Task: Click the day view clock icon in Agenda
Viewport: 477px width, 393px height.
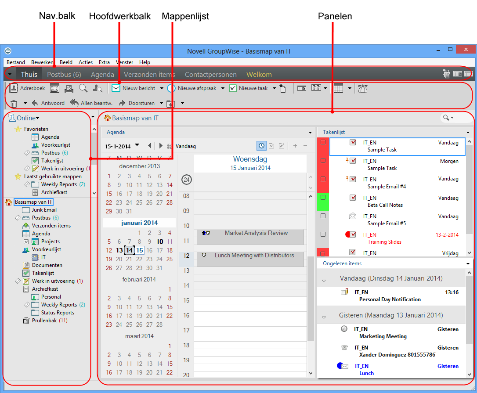Action: pyautogui.click(x=261, y=146)
